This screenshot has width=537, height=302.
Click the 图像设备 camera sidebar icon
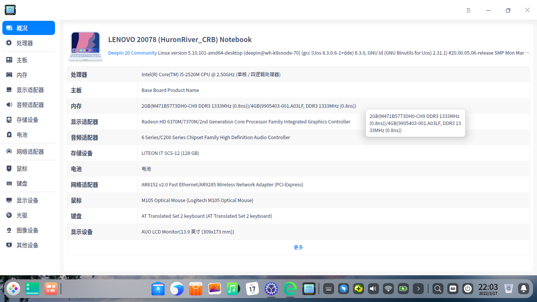tap(9, 230)
